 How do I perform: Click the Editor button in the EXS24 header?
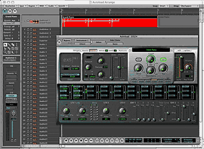click(x=99, y=42)
